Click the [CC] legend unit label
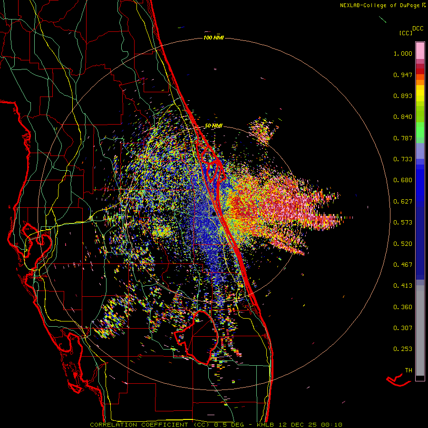The width and height of the screenshot is (428, 428). coord(406,33)
